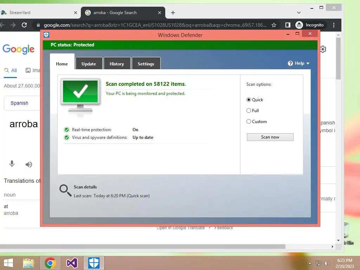Click the Incognito profile indicator

click(x=310, y=25)
